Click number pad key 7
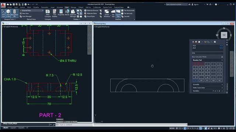The image size is (236, 132). pos(195,67)
